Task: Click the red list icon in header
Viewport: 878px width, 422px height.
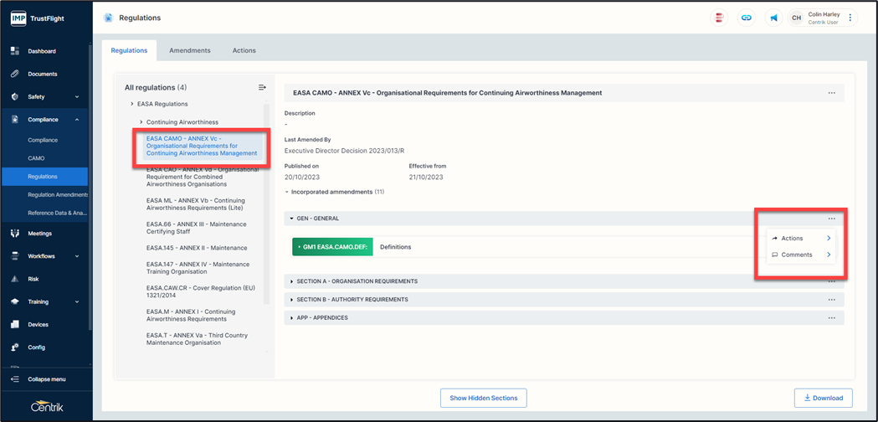Action: click(x=719, y=18)
